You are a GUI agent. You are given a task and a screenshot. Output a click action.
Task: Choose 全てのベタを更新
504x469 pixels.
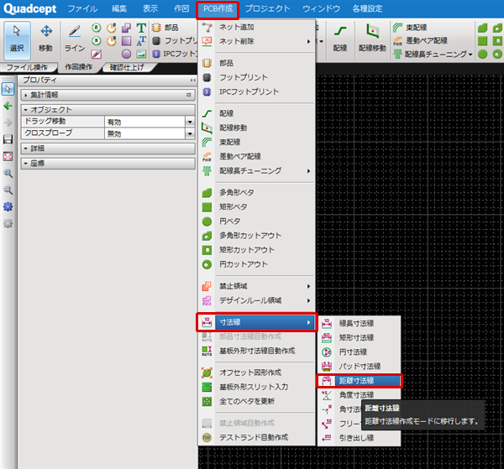(256, 401)
